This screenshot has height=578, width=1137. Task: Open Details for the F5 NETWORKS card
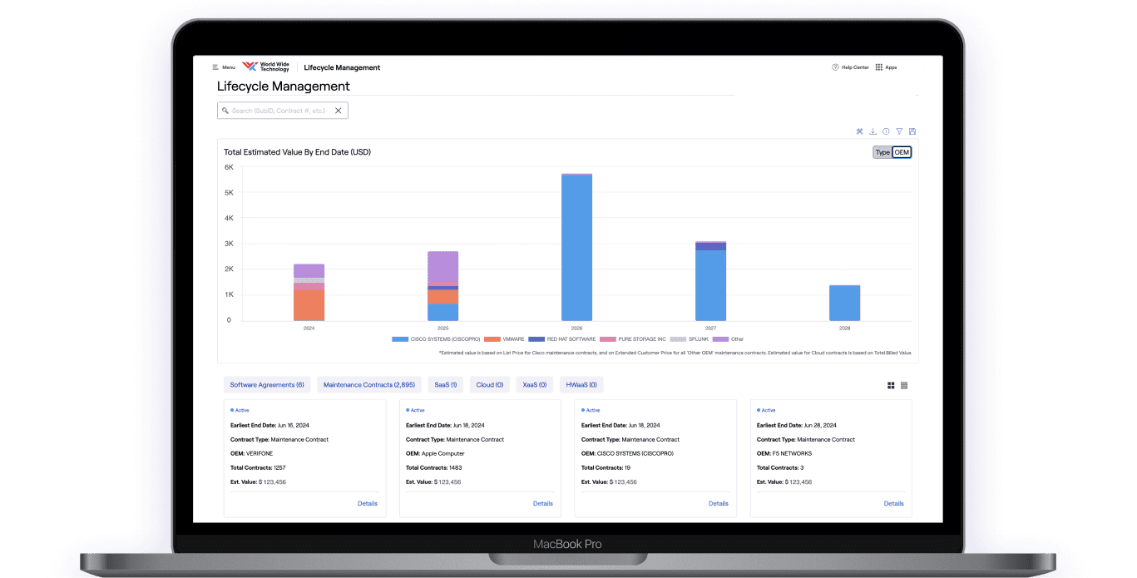(x=894, y=503)
